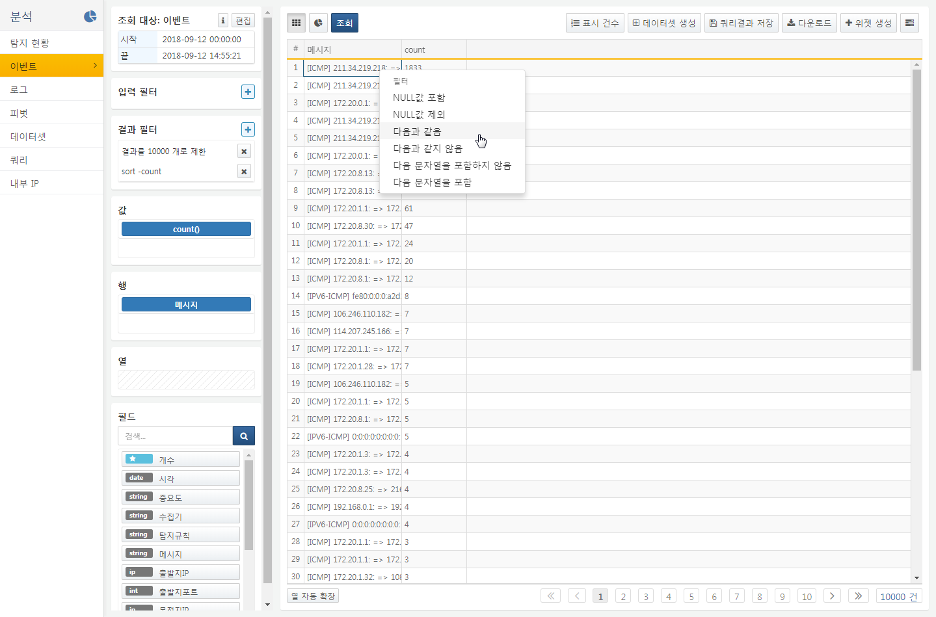Choose 다음과 같지 않음 filter option
The width and height of the screenshot is (936, 617).
click(x=452, y=148)
